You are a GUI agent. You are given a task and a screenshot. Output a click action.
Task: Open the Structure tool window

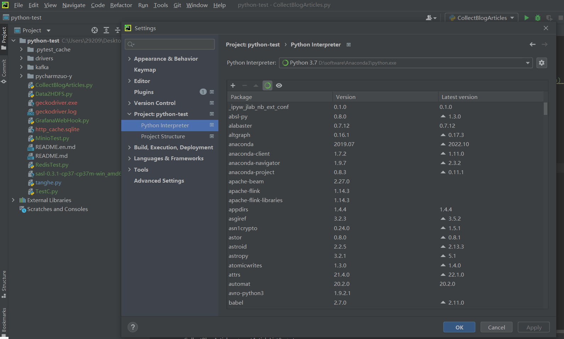click(4, 284)
